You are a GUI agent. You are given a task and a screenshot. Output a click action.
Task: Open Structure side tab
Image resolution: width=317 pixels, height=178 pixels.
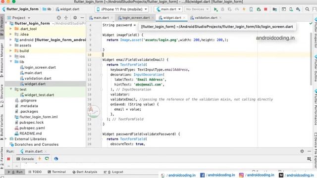tap(2, 96)
